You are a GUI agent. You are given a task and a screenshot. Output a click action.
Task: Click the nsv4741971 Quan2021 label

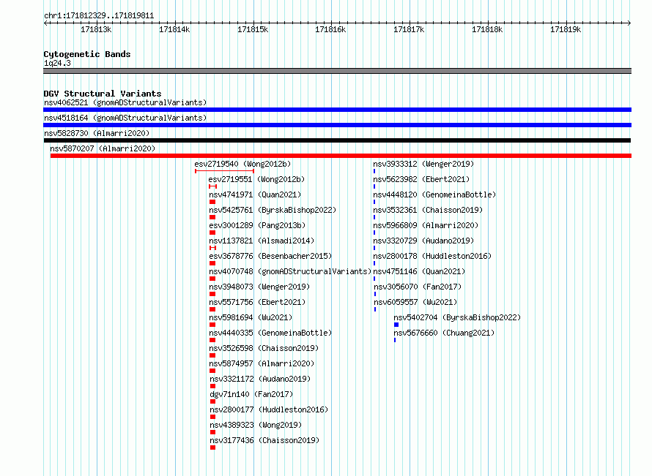[x=255, y=194]
